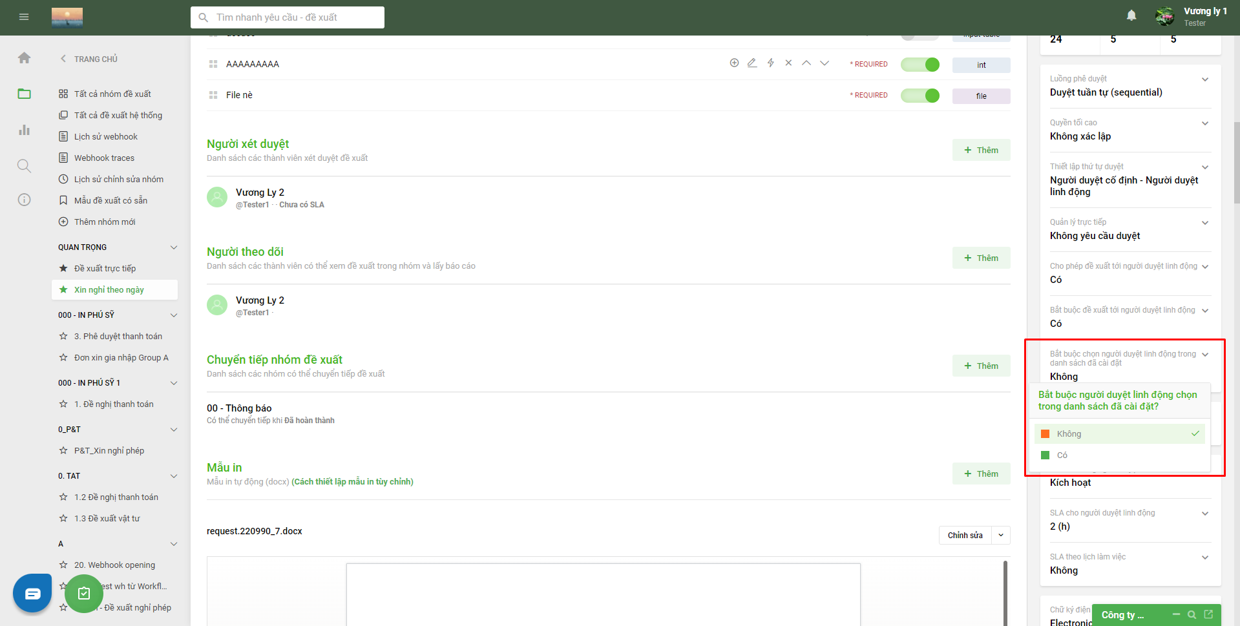Select the orange Không option
This screenshot has height=626, width=1240.
pos(1120,433)
